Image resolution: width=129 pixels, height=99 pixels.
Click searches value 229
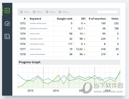103,39
